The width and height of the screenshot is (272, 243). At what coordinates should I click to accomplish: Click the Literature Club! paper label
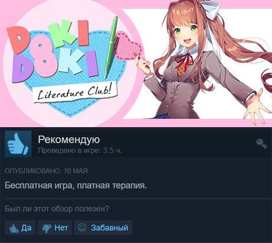(75, 92)
